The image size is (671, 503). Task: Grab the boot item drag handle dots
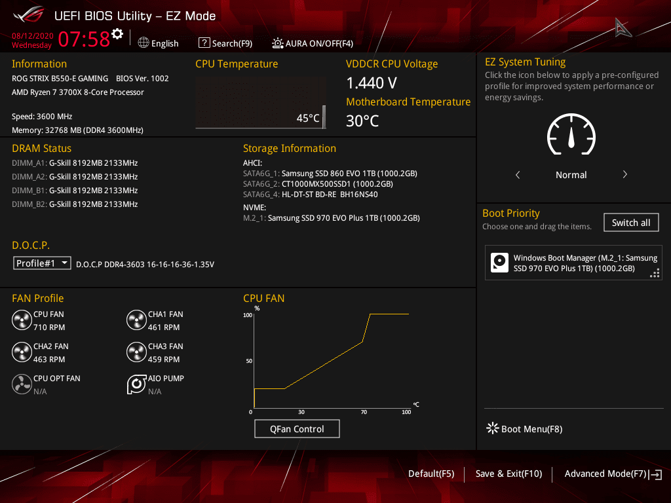[655, 273]
